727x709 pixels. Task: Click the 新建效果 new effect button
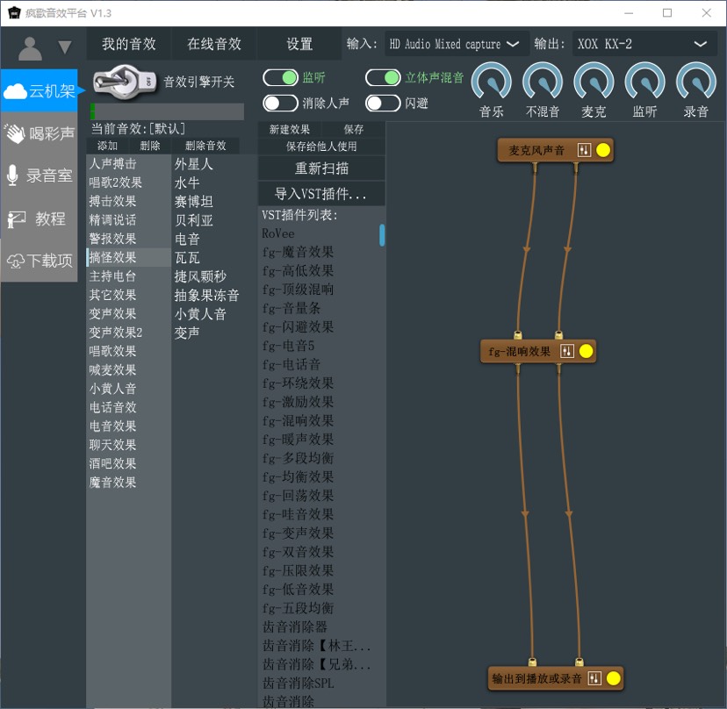tap(290, 129)
